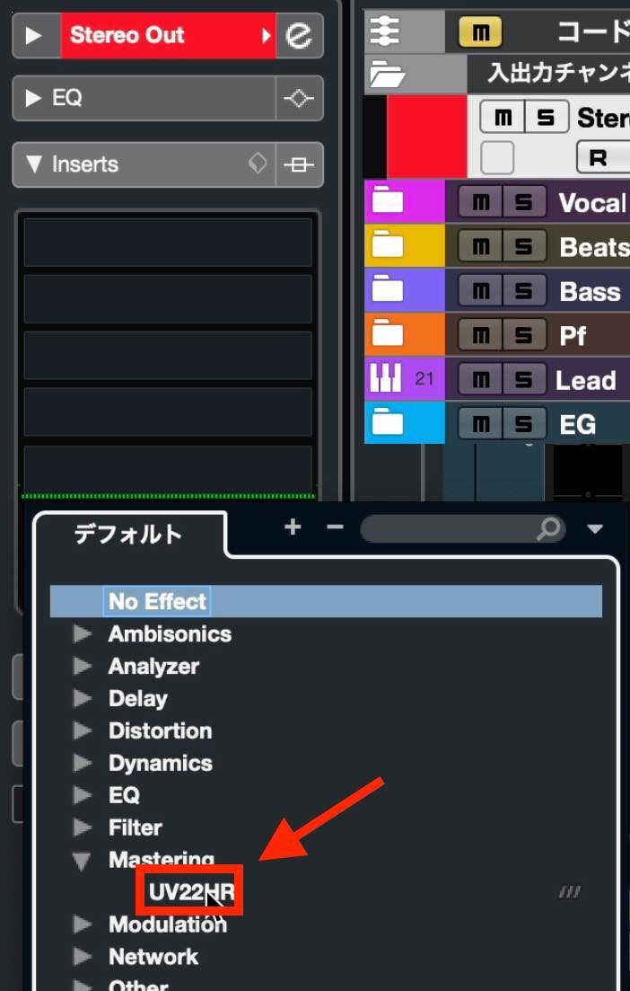The image size is (630, 991).
Task: Solo the Pf track
Action: [524, 335]
